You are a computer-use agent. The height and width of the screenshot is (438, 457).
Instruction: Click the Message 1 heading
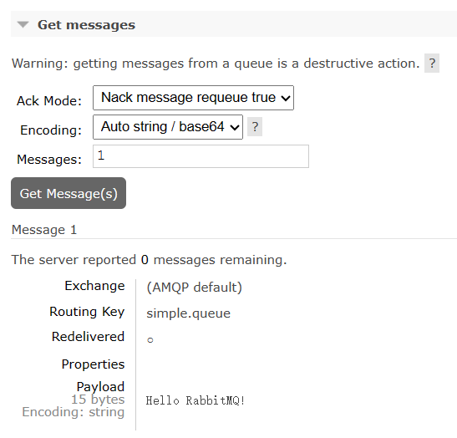44,230
